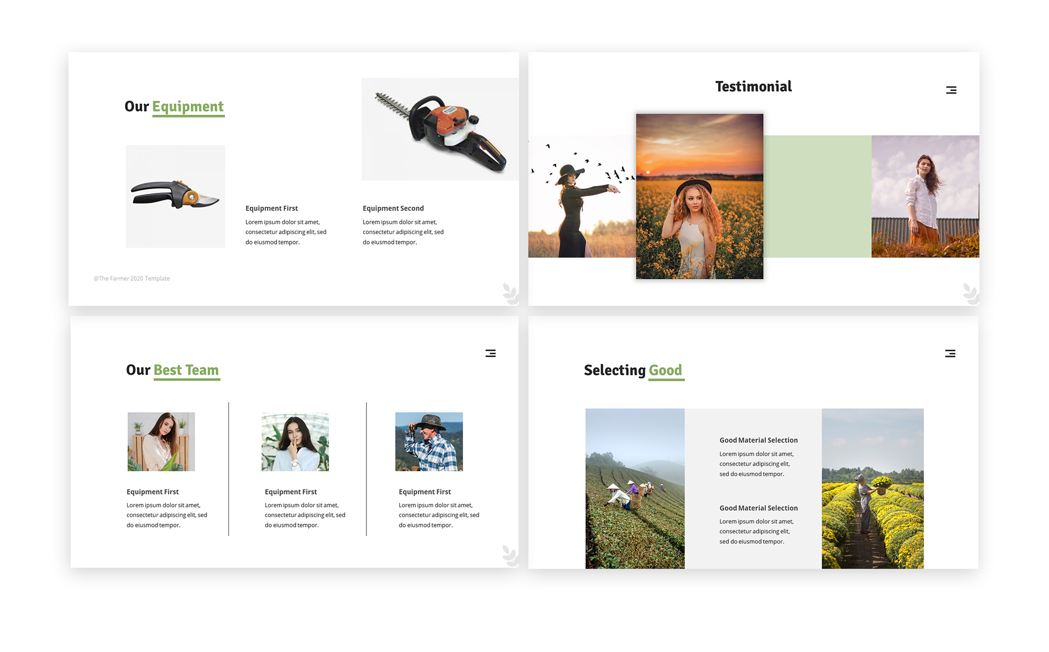This screenshot has height=652, width=1049.
Task: Click lorem paragraph under upper Good Material Selection
Action: pos(757,464)
